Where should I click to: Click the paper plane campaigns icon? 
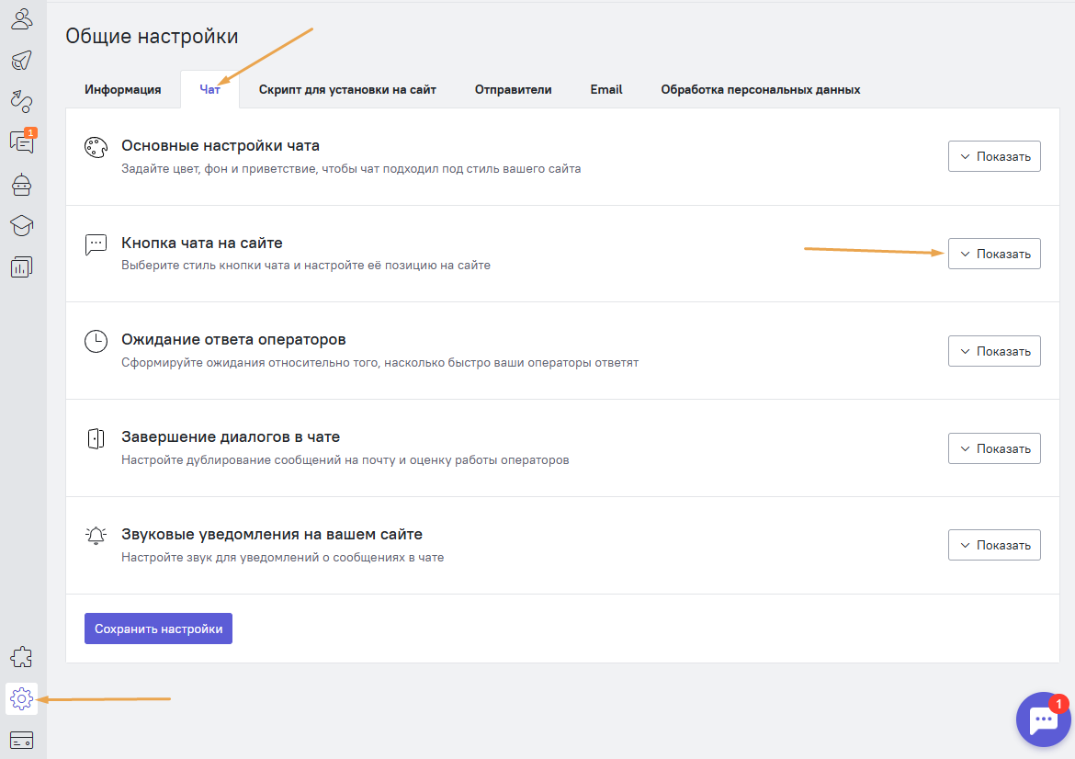pos(21,60)
